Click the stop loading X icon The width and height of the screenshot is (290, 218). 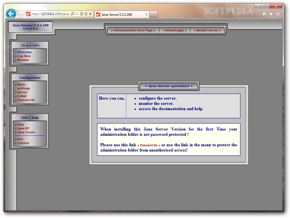tap(90, 14)
